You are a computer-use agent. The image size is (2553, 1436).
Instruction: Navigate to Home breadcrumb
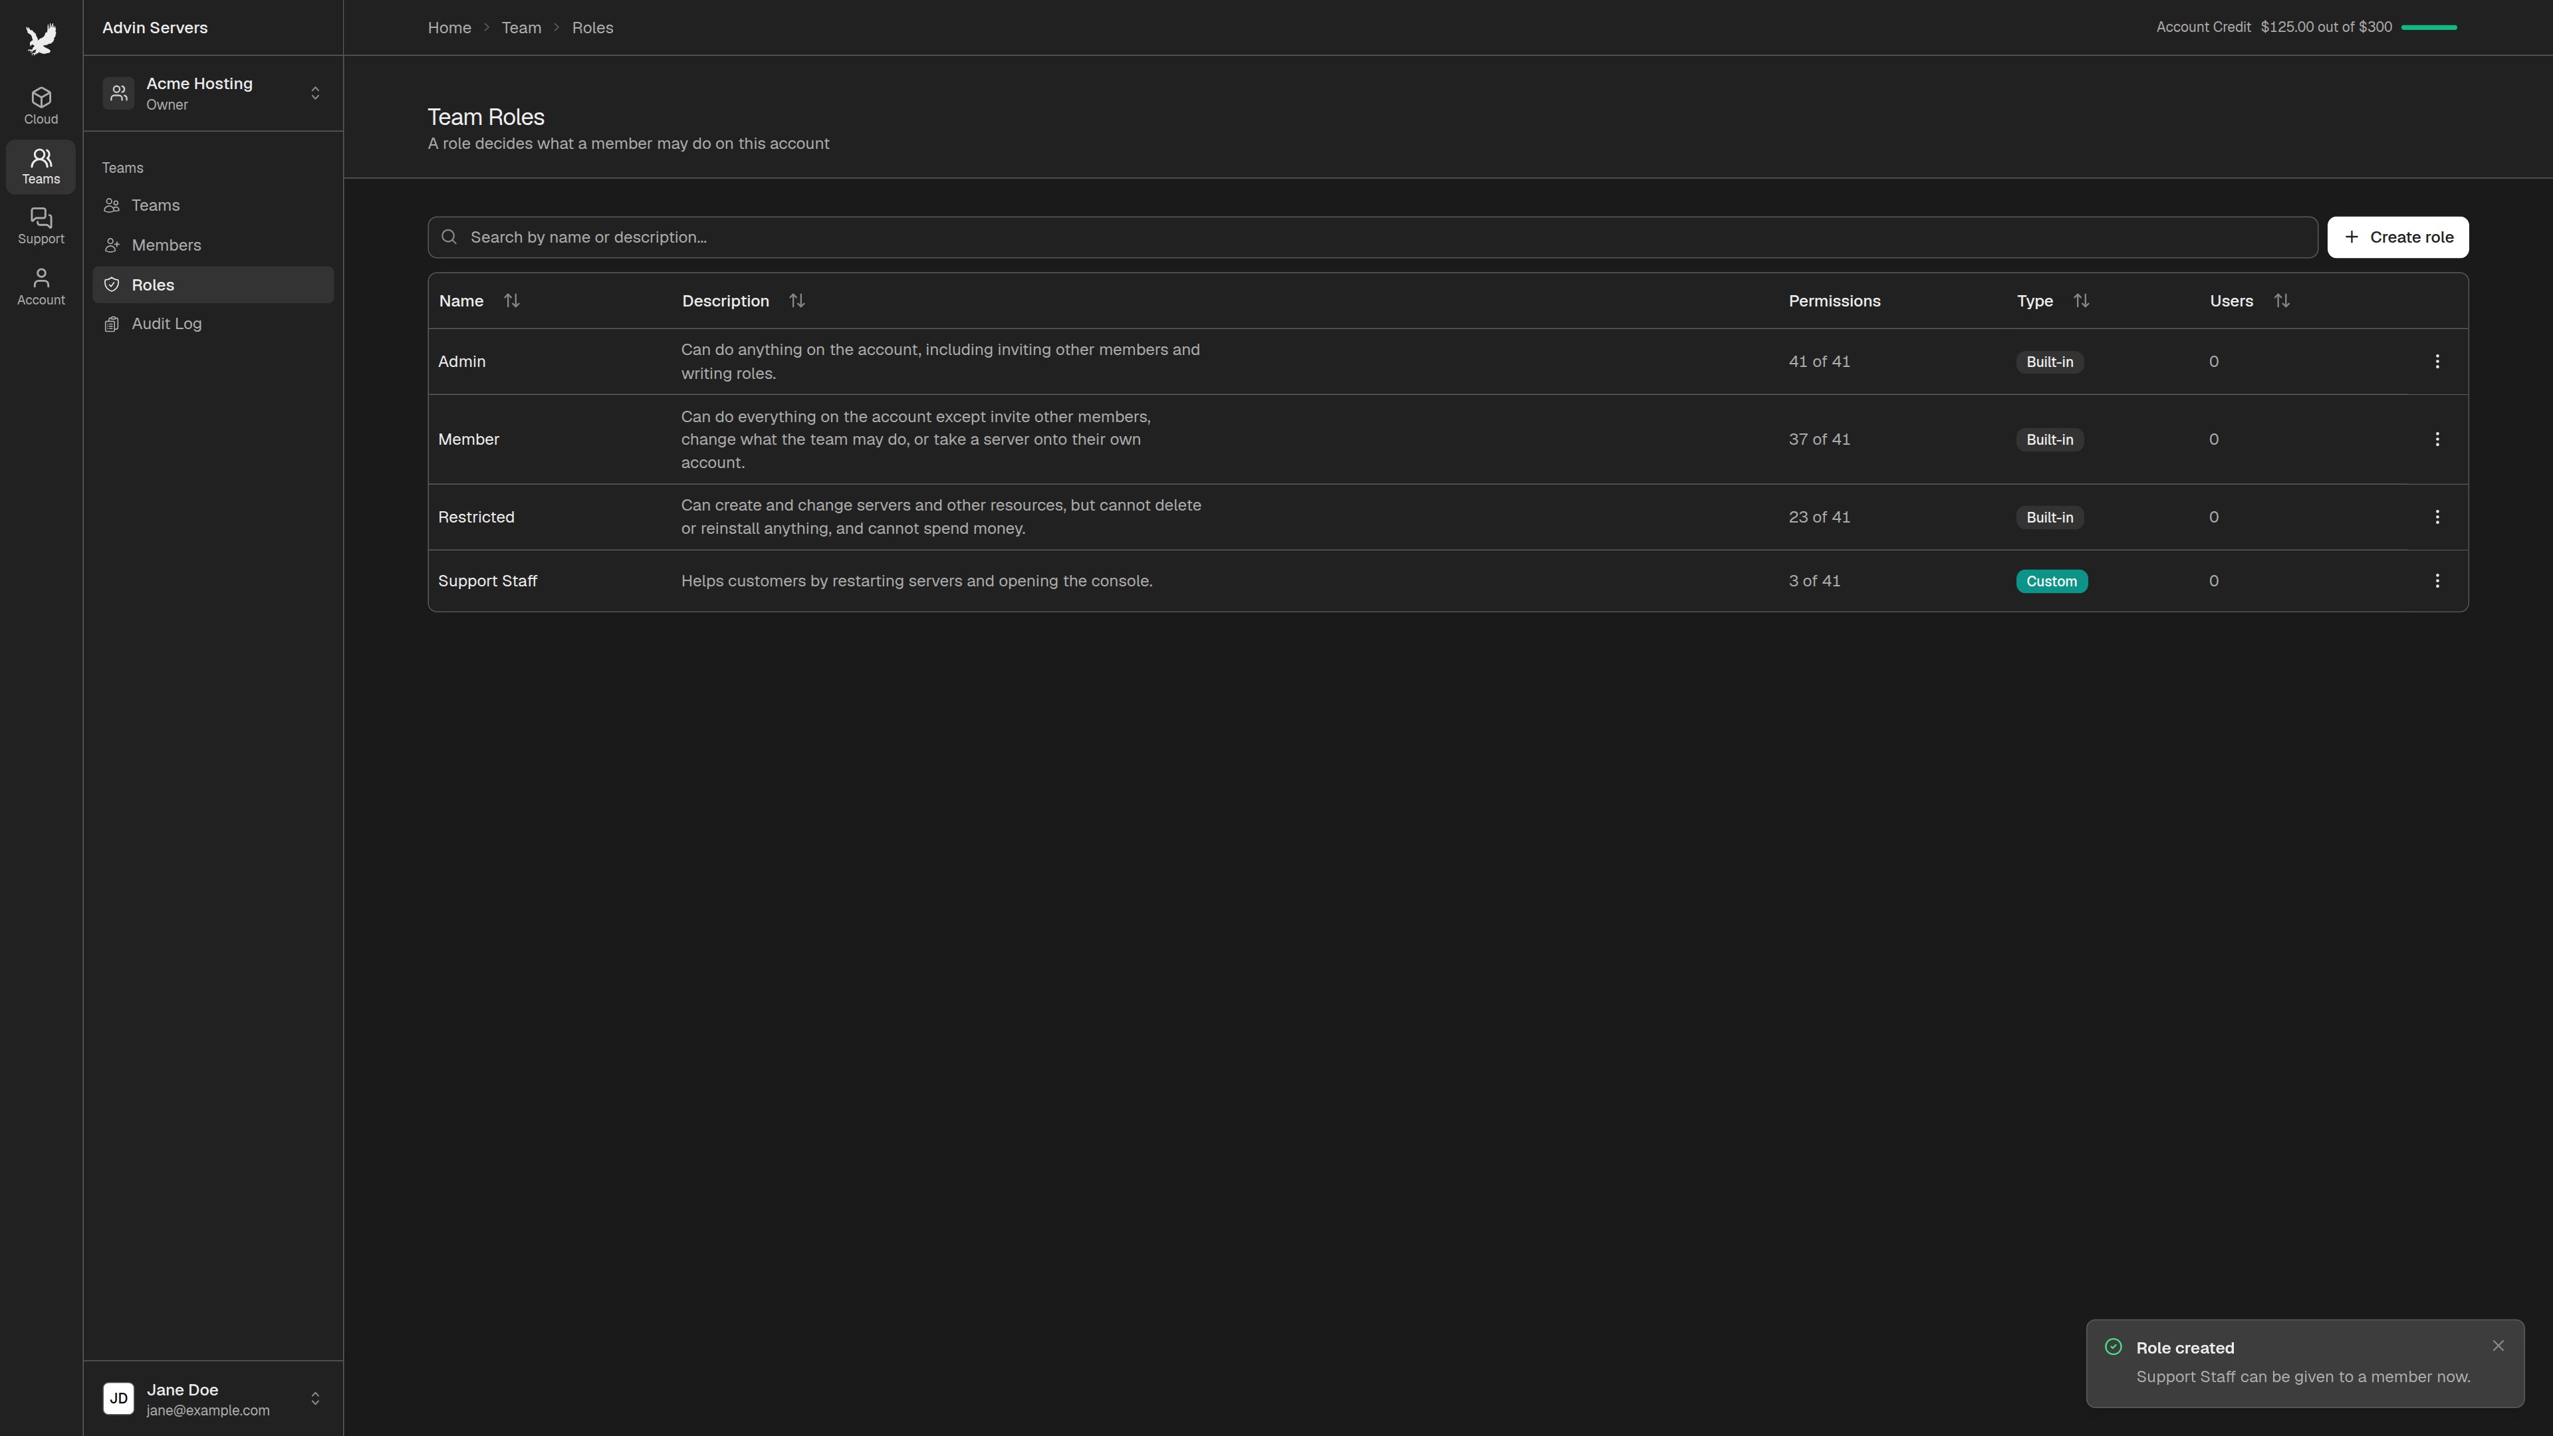(449, 28)
